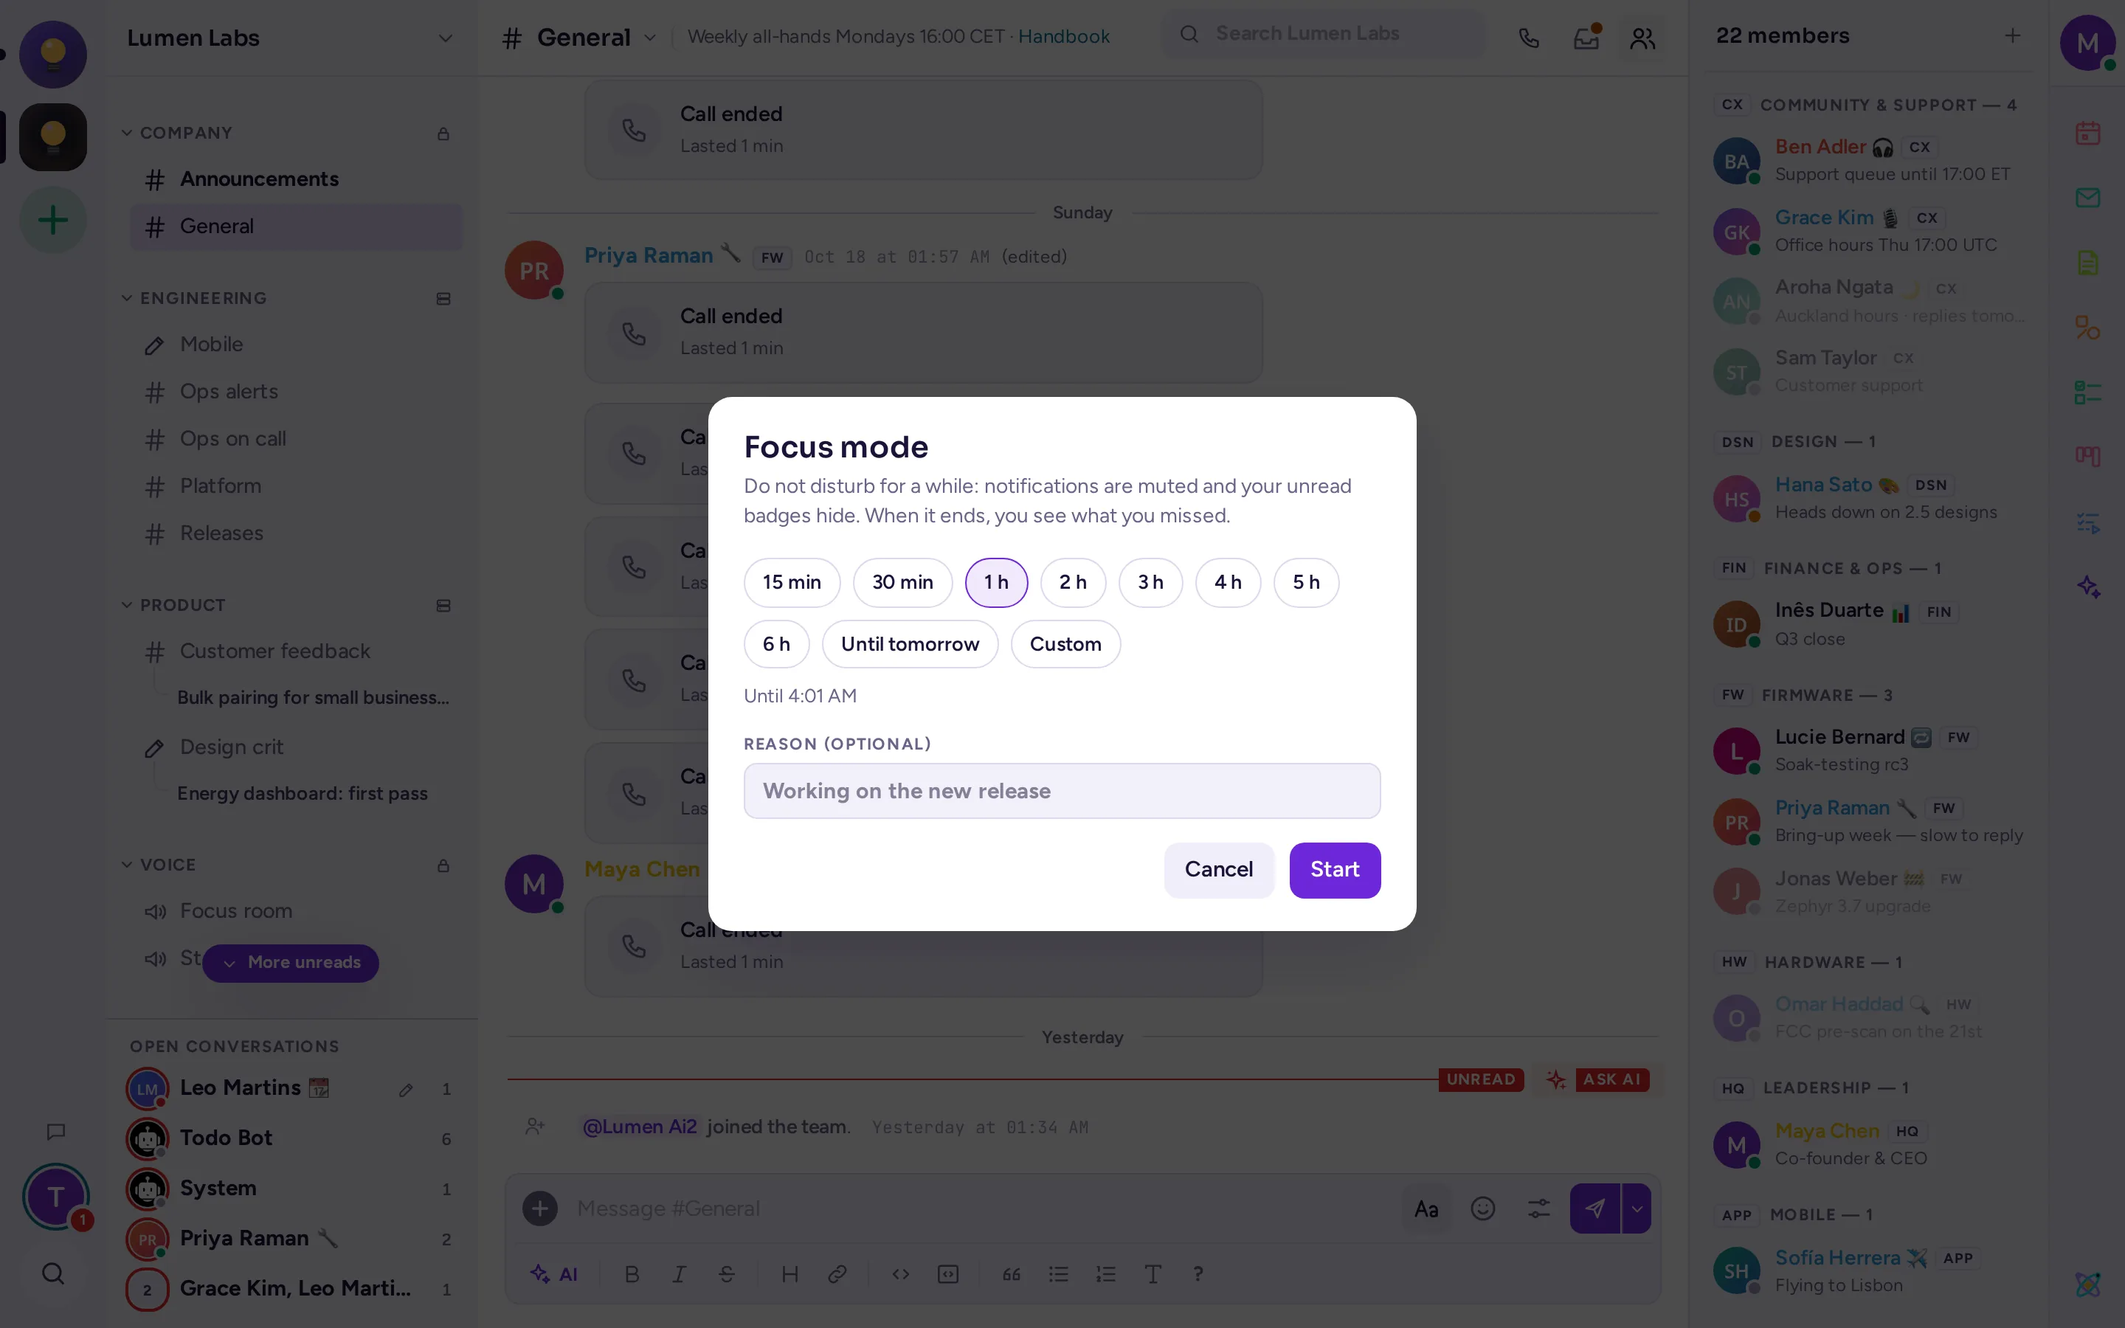Click the Reason optional input field
This screenshot has height=1328, width=2125.
pyautogui.click(x=1062, y=790)
